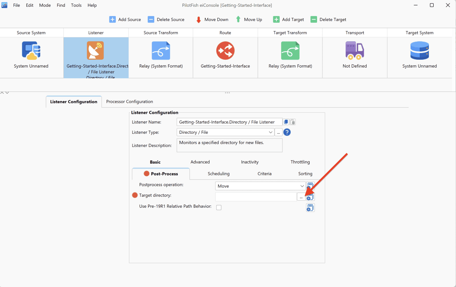Click the 'Not Defined' transport label
Image resolution: width=456 pixels, height=287 pixels.
click(355, 66)
